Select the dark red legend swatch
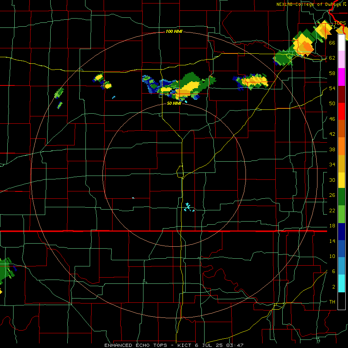This screenshot has height=348, width=348. 341,94
